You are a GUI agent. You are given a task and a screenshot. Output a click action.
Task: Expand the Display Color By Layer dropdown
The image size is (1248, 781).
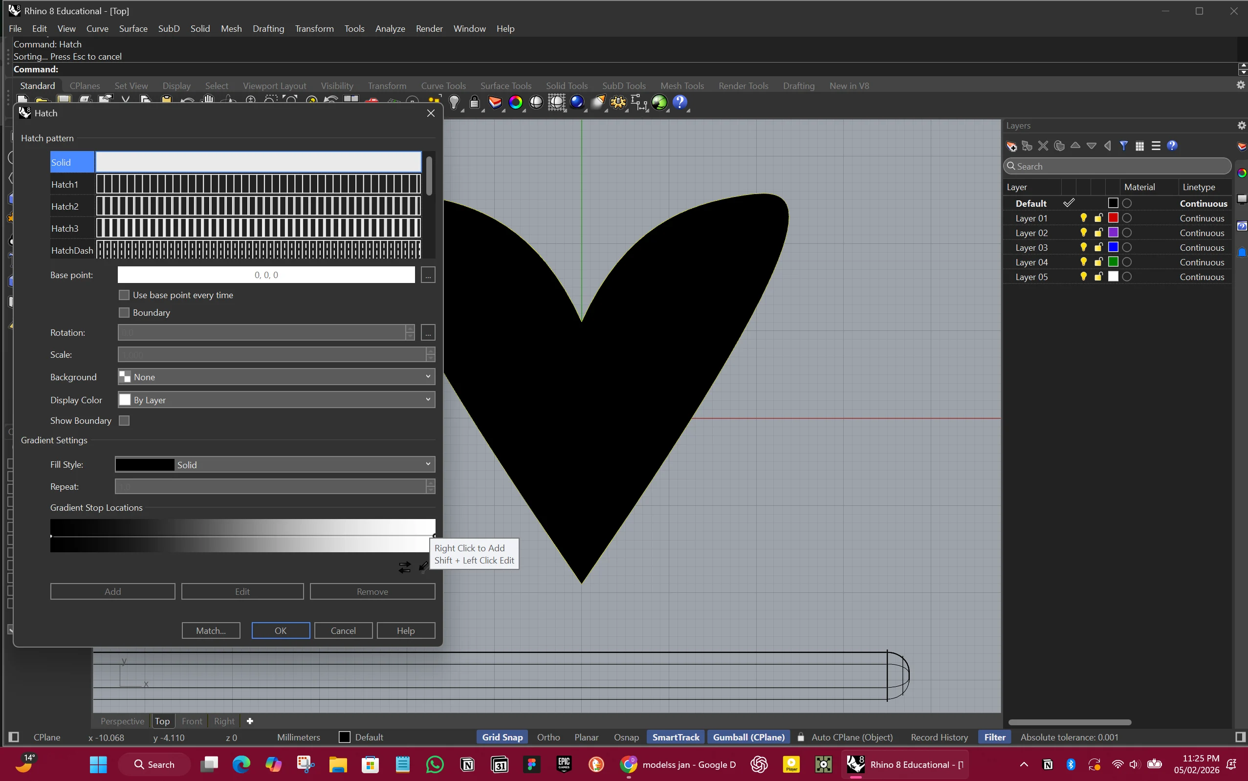point(276,400)
